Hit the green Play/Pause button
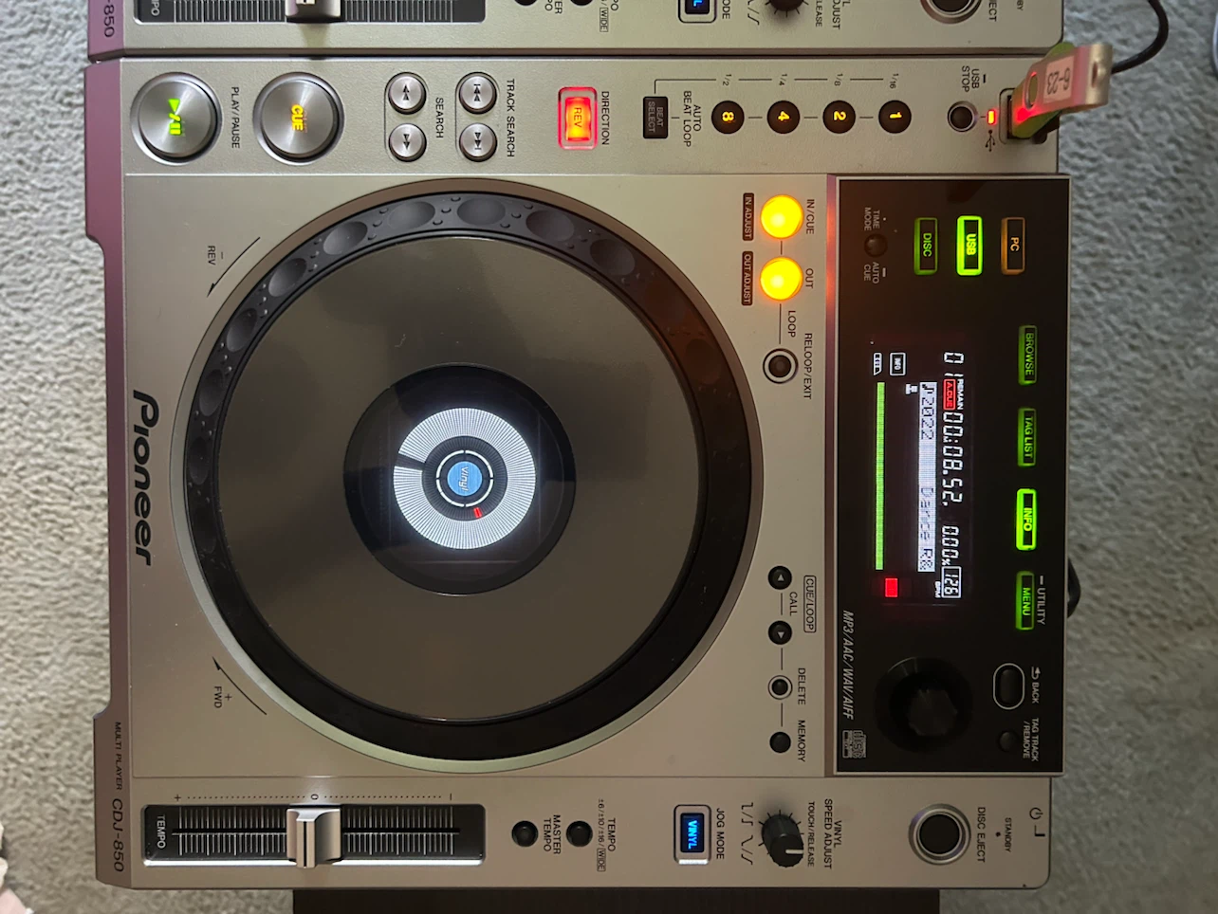The height and width of the screenshot is (914, 1218). [175, 119]
